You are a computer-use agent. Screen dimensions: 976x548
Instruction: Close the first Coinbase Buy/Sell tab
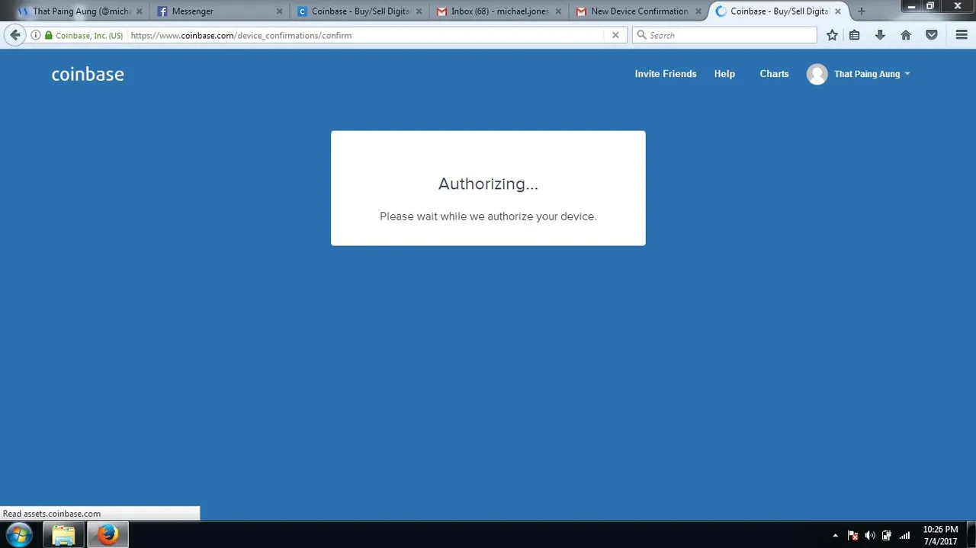(419, 11)
